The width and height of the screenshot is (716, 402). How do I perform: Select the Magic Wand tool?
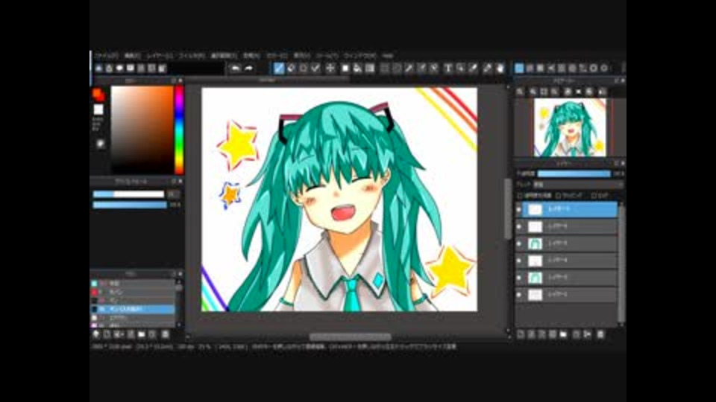coord(409,68)
